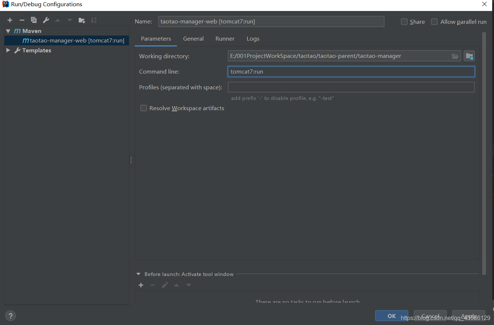Click the right panel vertical scrollbar
This screenshot has width=494, height=325.
[484, 154]
